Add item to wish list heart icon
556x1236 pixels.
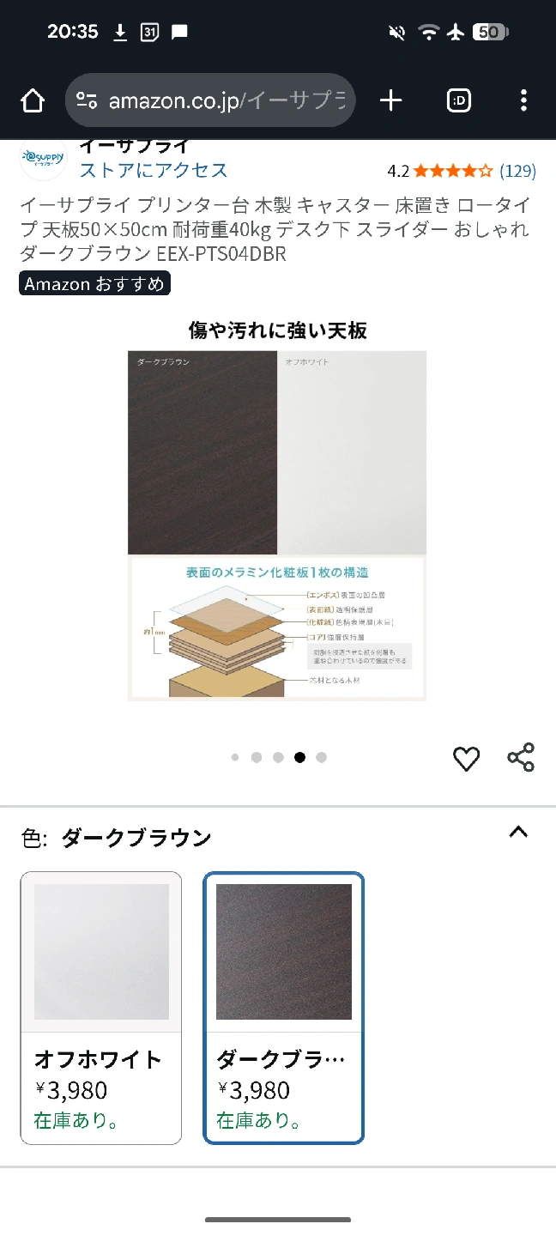click(x=466, y=759)
